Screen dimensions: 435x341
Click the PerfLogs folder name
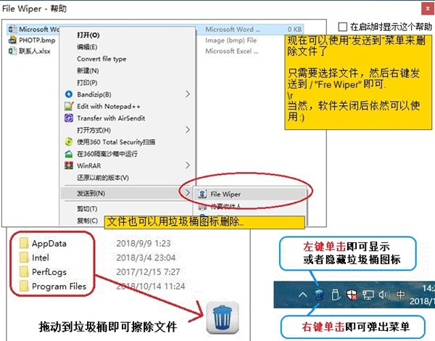[x=49, y=272]
